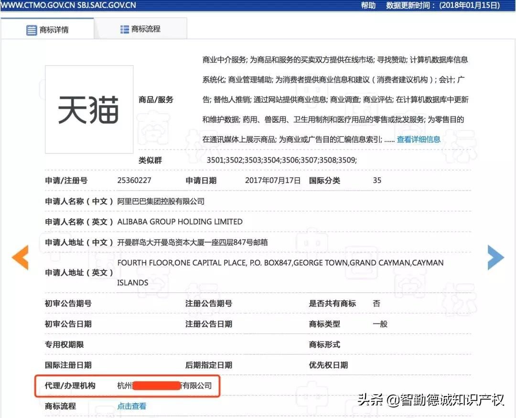Click the 是否共有商标 label
Image resolution: width=516 pixels, height=418 pixels.
point(333,303)
